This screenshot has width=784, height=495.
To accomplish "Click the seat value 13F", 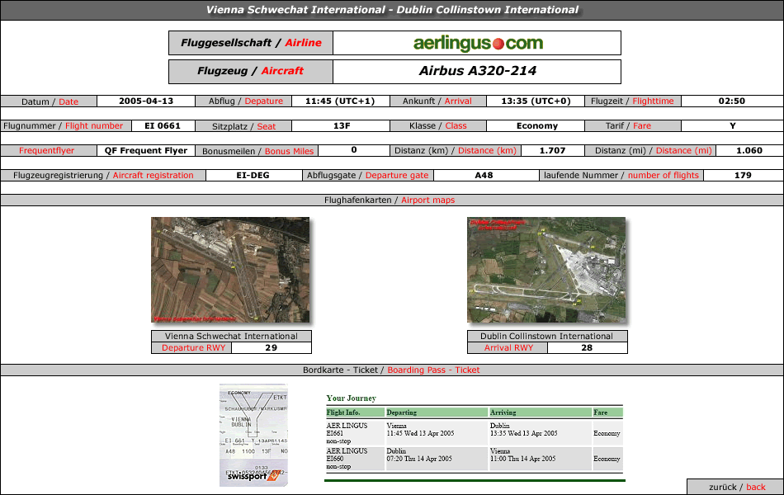I will [x=342, y=126].
